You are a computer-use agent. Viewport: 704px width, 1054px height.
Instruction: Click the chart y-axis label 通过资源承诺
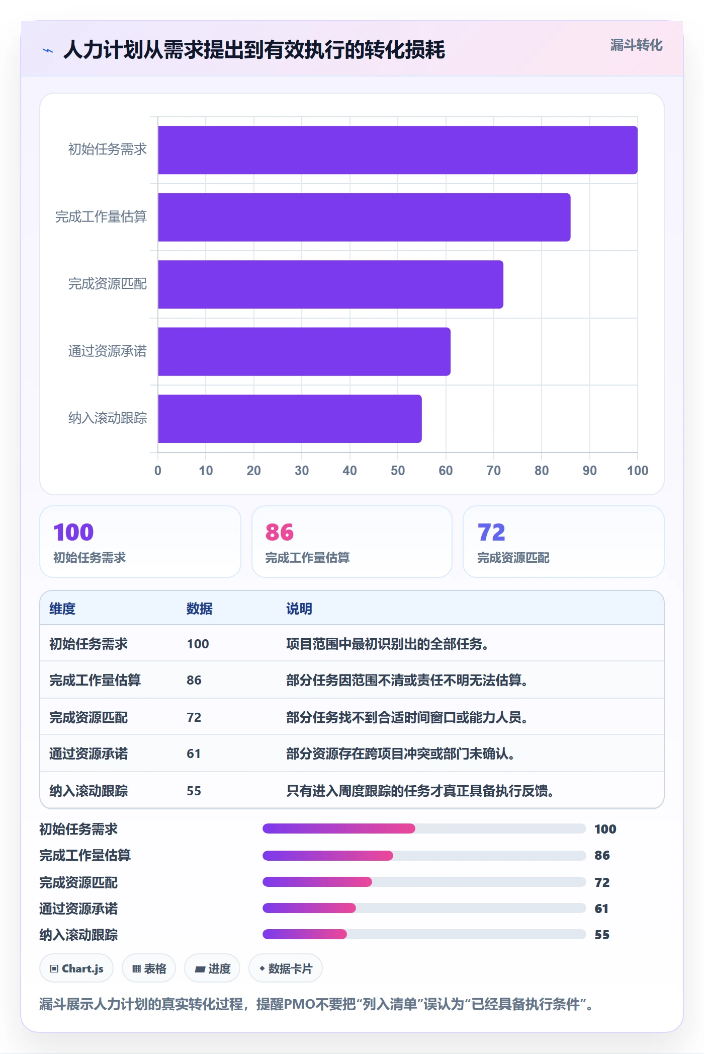coord(108,351)
